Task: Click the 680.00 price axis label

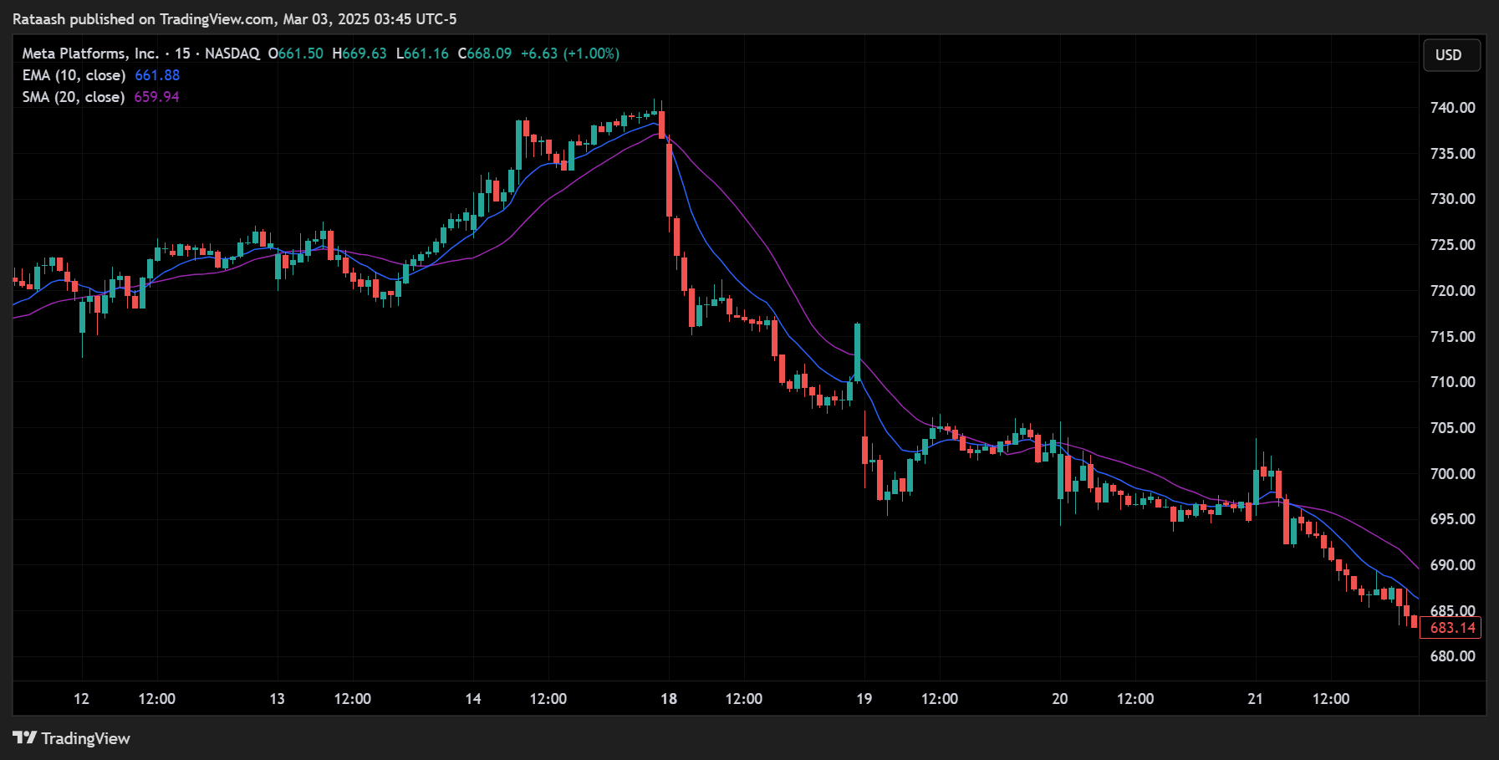Action: [1452, 656]
